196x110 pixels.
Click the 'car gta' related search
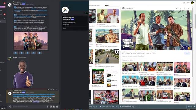click(x=112, y=75)
